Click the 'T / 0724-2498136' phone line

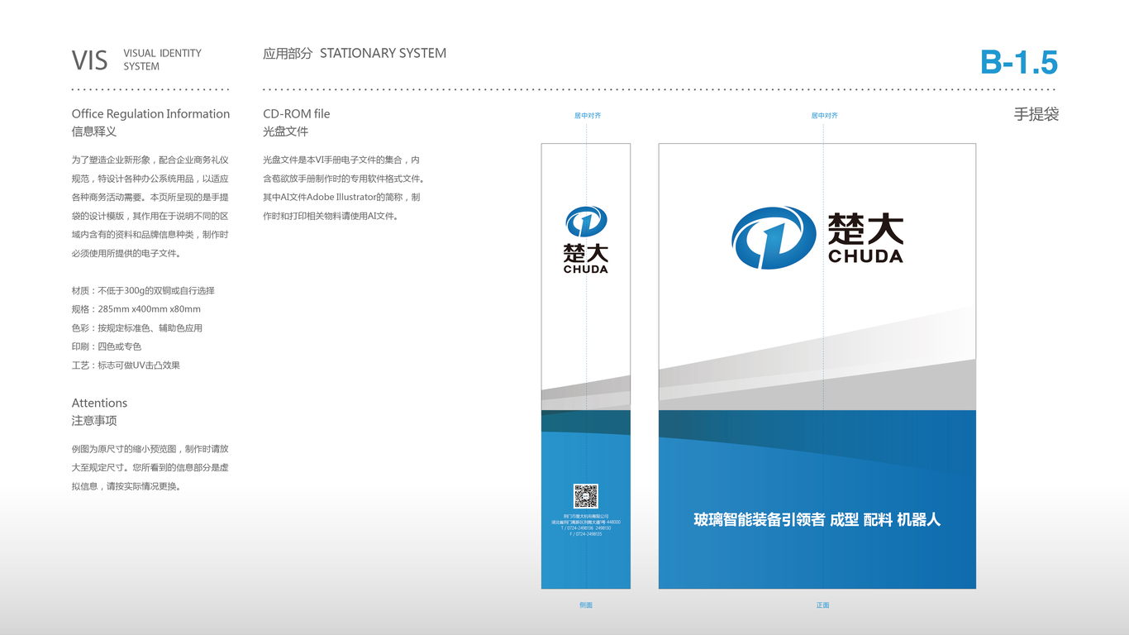pyautogui.click(x=586, y=528)
